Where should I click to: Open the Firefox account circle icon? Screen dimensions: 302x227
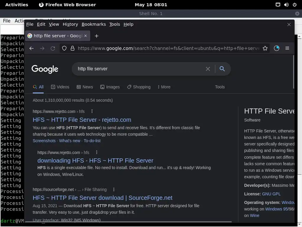[277, 48]
